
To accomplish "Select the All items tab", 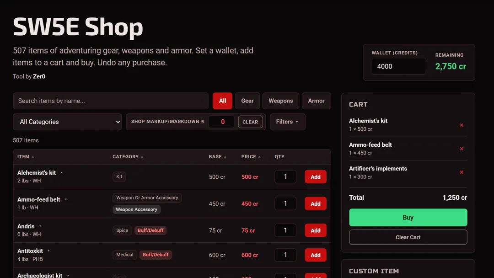I will coord(222,101).
